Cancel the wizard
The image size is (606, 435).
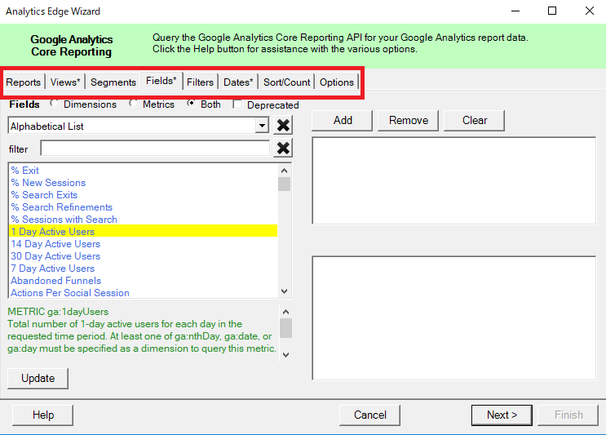point(369,415)
